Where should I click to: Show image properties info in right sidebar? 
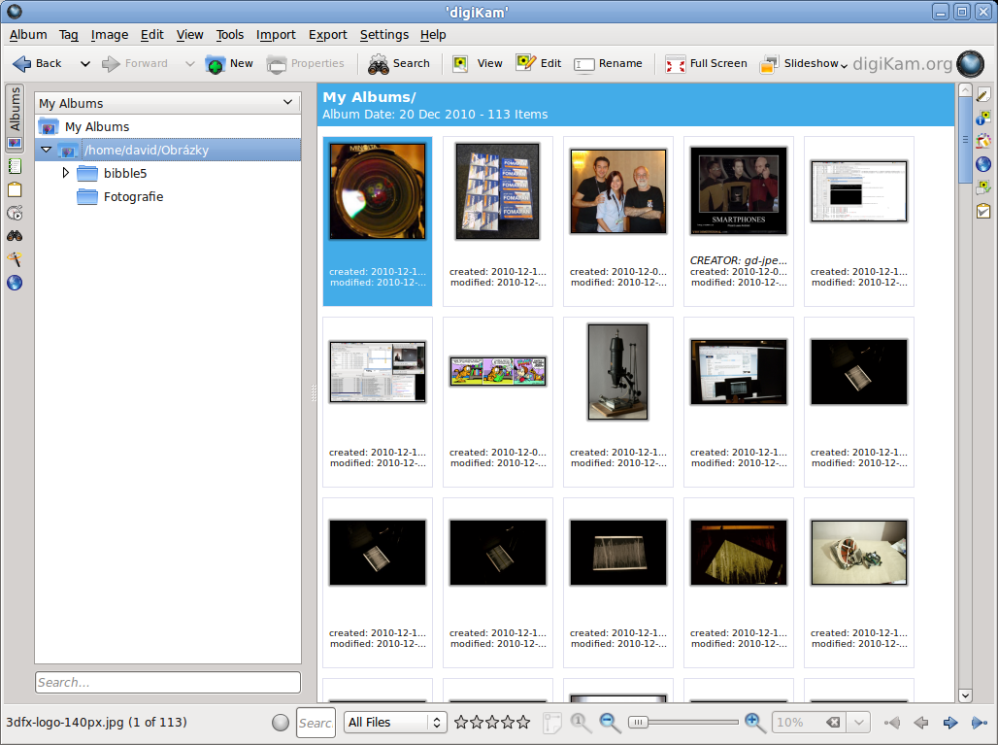click(983, 118)
